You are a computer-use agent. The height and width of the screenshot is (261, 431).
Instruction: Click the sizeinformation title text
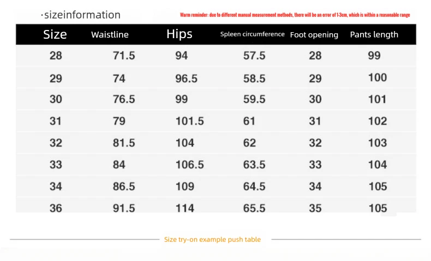tap(82, 15)
